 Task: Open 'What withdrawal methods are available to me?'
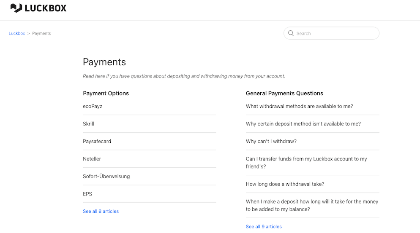pos(300,106)
